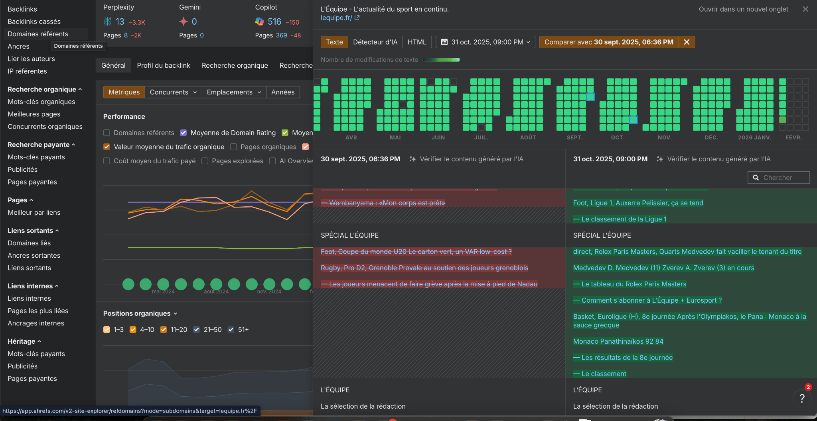Click the search magnifier icon
This screenshot has width=817, height=421.
tap(756, 178)
